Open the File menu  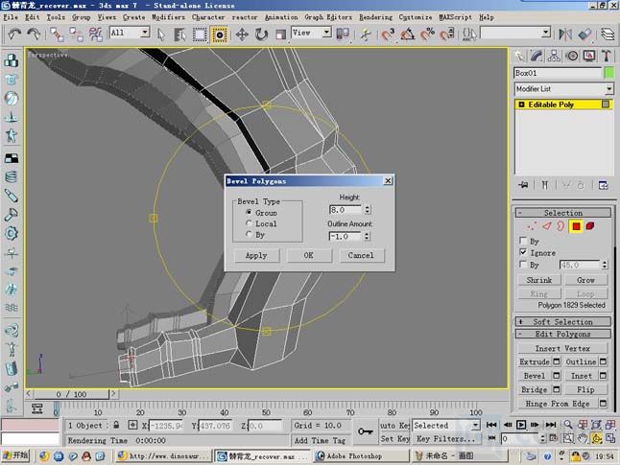(x=11, y=17)
